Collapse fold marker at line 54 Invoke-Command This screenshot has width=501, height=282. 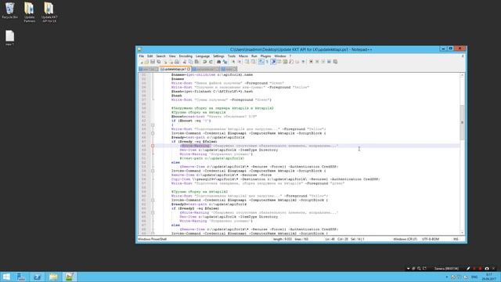[153, 171]
